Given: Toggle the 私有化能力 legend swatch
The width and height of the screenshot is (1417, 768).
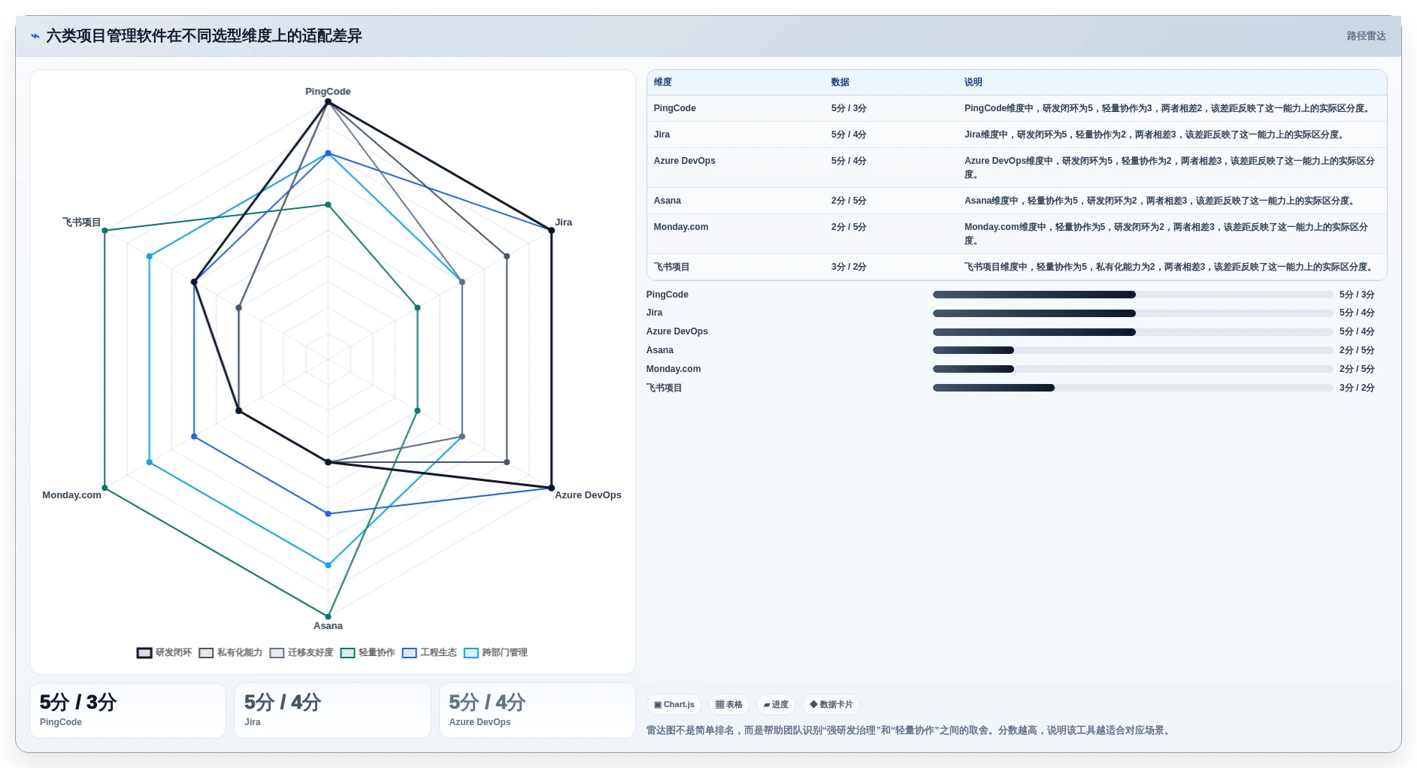Looking at the screenshot, I should (206, 653).
